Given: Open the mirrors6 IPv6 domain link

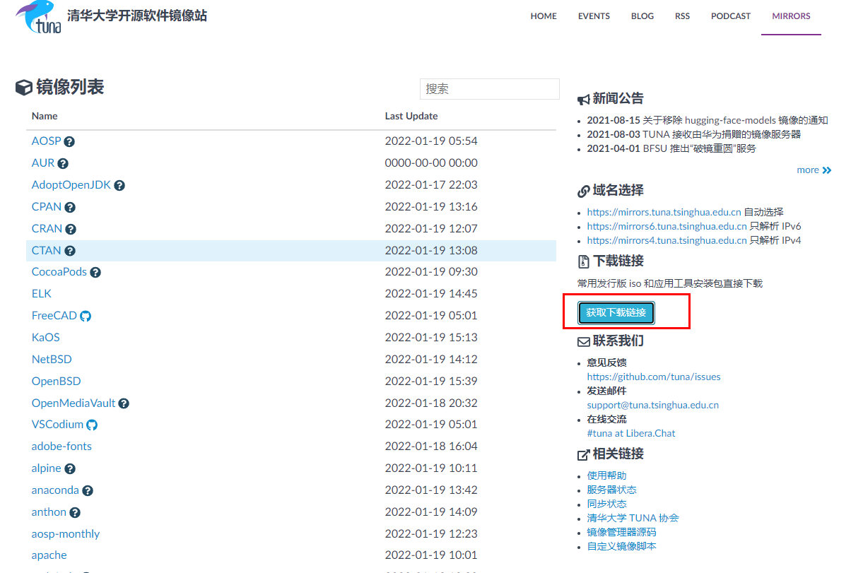Looking at the screenshot, I should (667, 226).
